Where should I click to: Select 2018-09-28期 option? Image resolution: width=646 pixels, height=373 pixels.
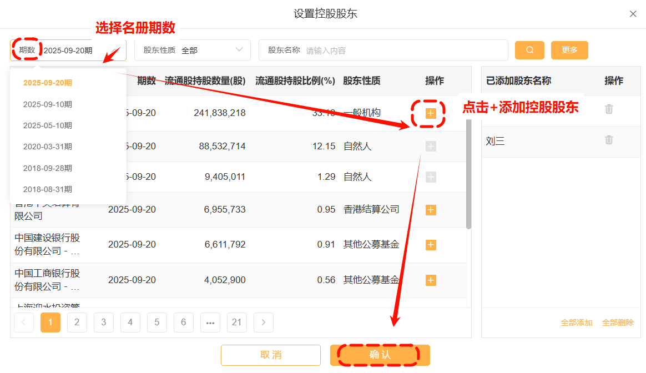point(47,168)
